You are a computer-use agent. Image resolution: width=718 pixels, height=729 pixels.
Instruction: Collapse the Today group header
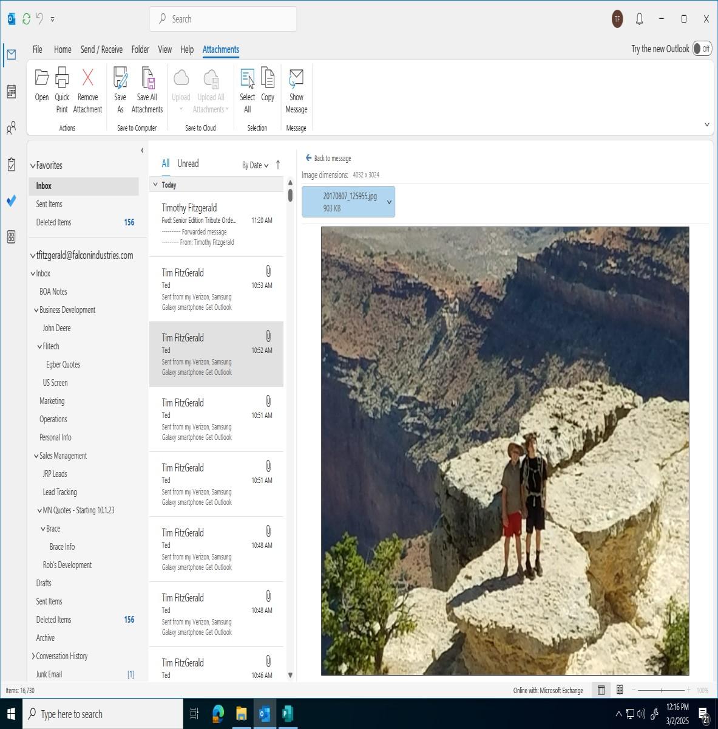[155, 185]
